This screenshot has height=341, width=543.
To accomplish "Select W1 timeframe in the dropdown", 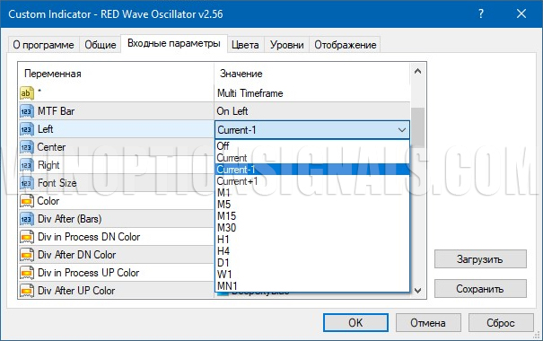I will click(312, 275).
